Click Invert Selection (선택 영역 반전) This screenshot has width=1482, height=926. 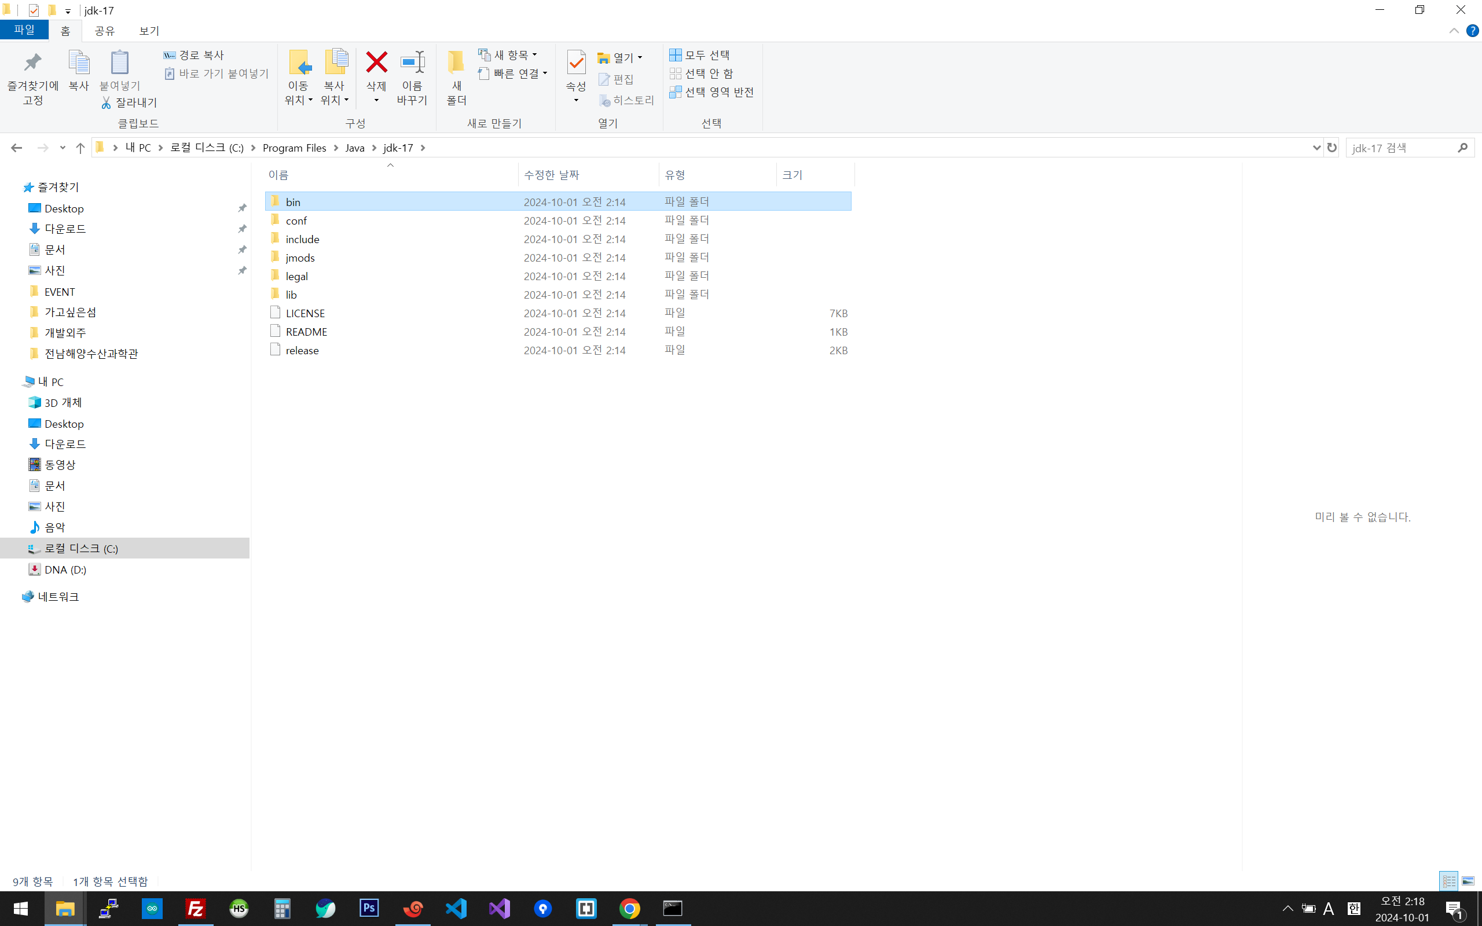tap(711, 92)
